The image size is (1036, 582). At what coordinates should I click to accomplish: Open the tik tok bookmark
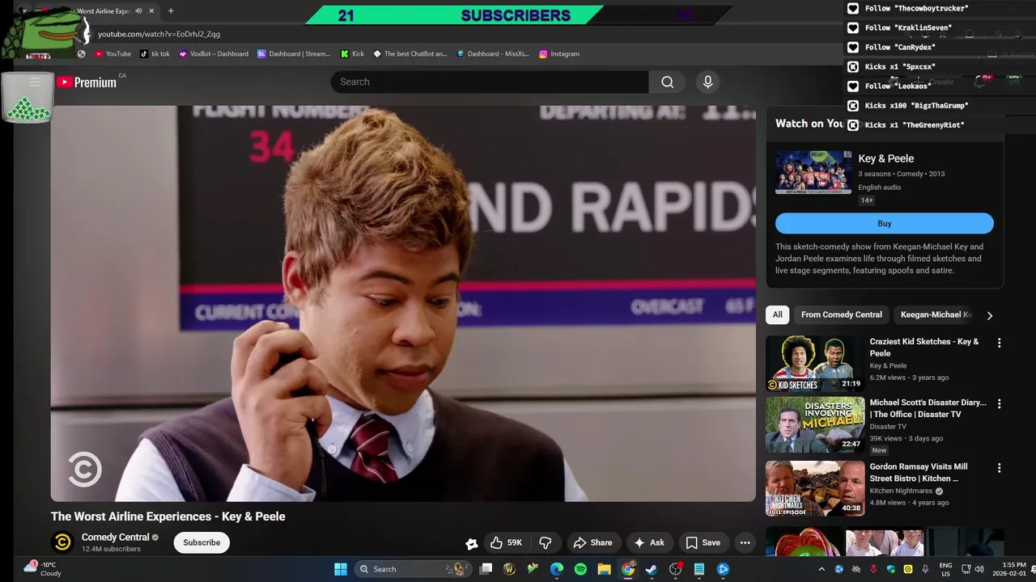155,54
